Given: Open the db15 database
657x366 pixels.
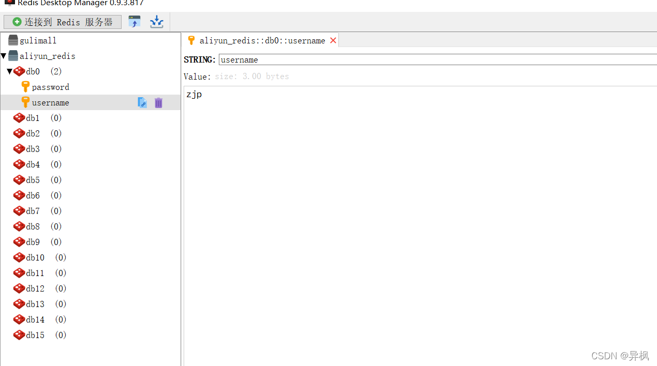Looking at the screenshot, I should pyautogui.click(x=35, y=335).
